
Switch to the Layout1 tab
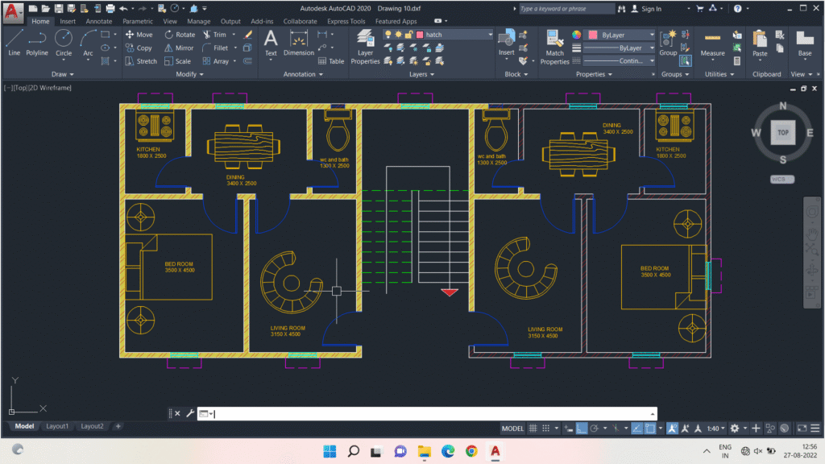point(57,426)
